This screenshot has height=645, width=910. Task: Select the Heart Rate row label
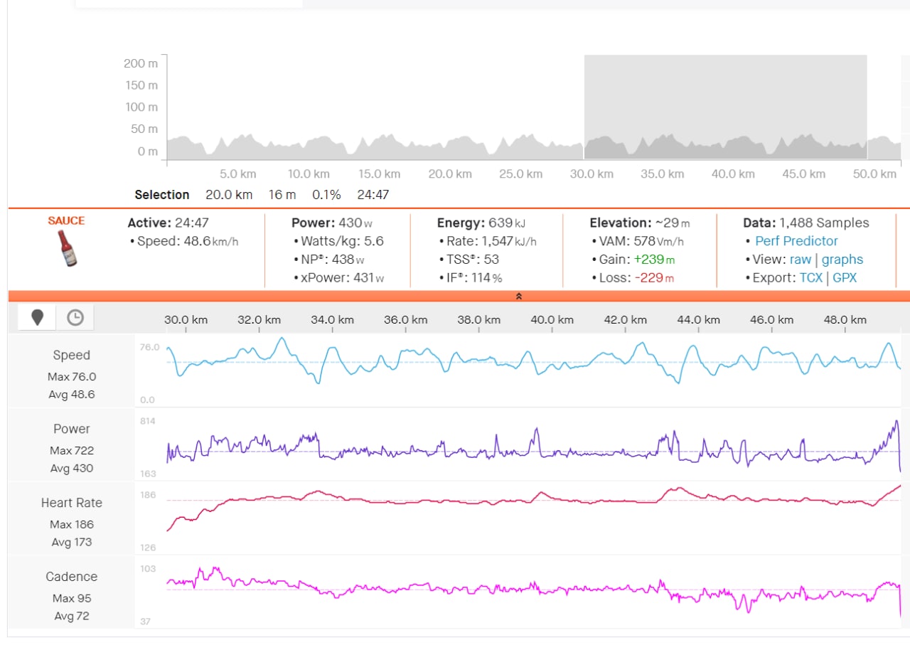point(72,503)
